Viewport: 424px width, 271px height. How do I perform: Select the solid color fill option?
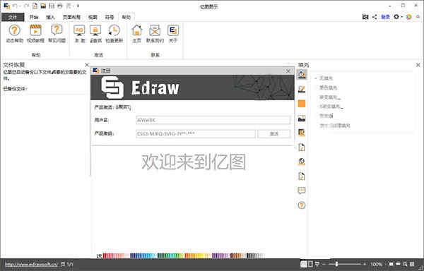pyautogui.click(x=328, y=88)
